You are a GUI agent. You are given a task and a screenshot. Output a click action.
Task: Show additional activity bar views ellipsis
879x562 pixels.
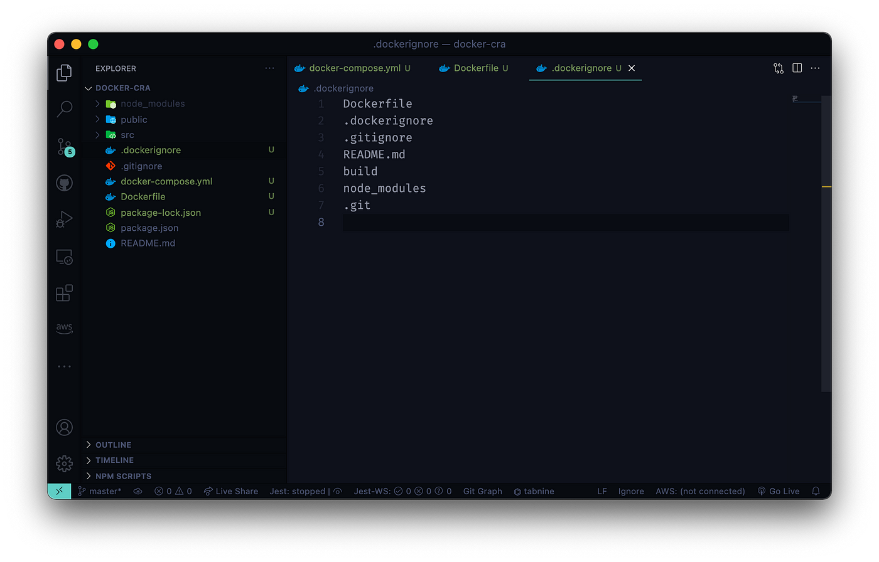64,366
